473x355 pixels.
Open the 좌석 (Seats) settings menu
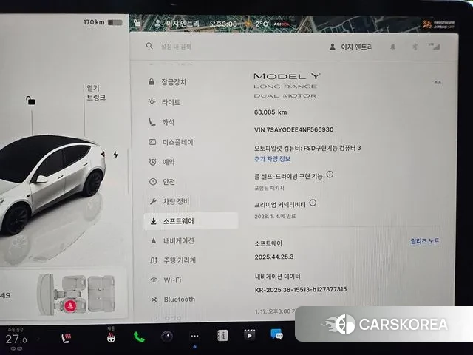[162, 122]
